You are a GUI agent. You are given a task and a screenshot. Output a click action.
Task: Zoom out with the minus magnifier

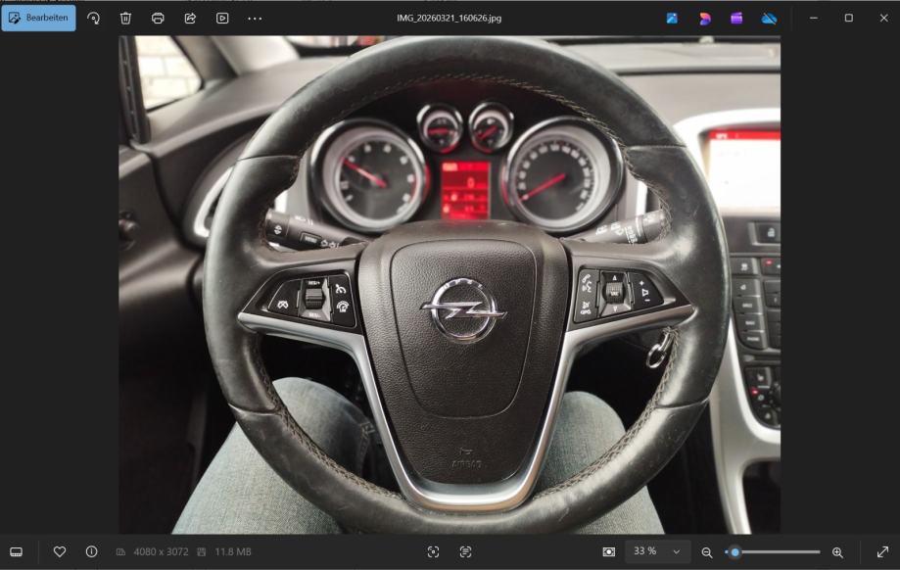coord(707,552)
